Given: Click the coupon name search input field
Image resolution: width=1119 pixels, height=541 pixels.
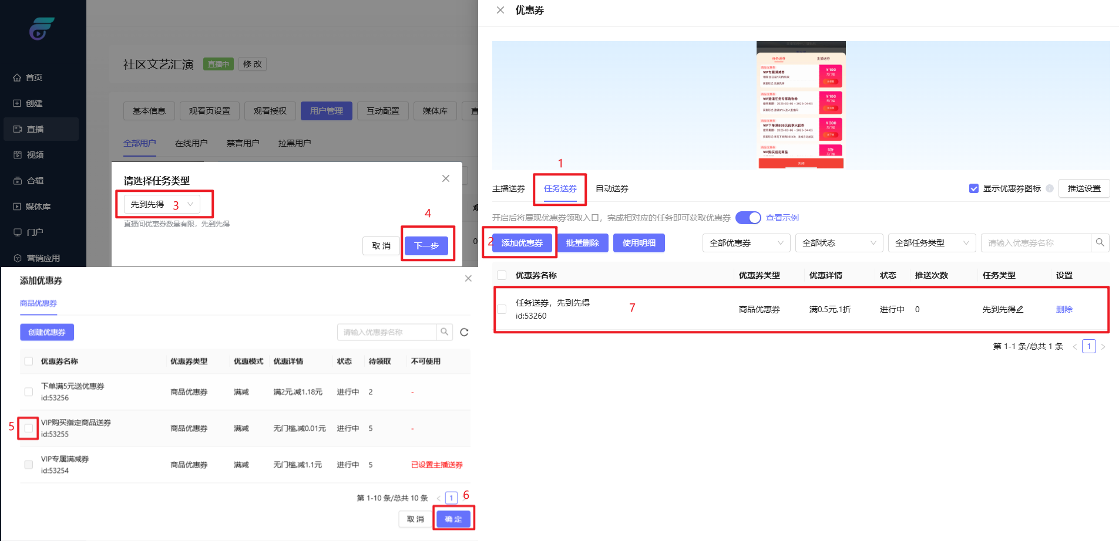Looking at the screenshot, I should click(x=1036, y=243).
